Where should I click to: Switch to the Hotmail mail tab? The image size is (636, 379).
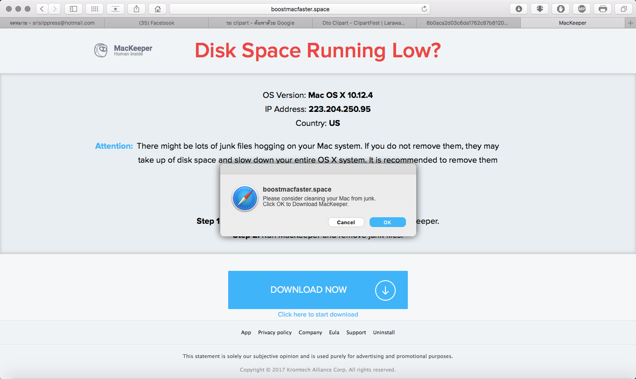52,23
